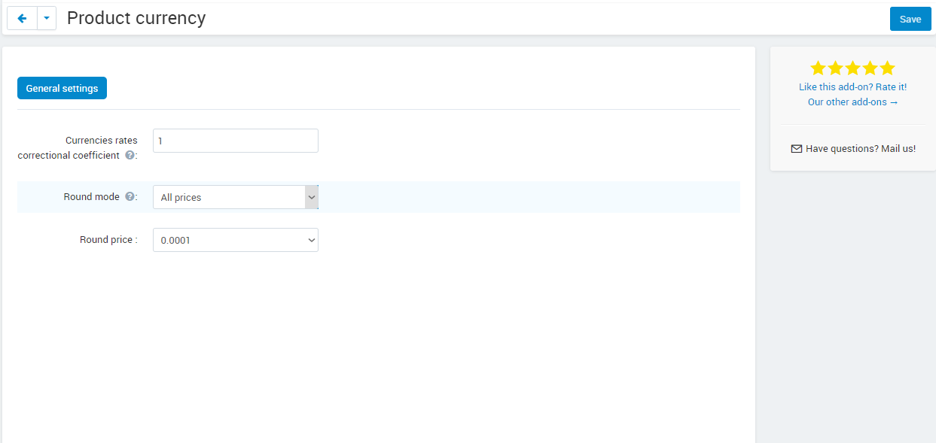Click the back arrow icon
This screenshot has width=936, height=443.
pos(22,18)
